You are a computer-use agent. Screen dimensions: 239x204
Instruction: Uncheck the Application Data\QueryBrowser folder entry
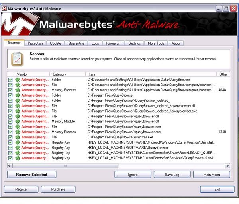pyautogui.click(x=10, y=80)
